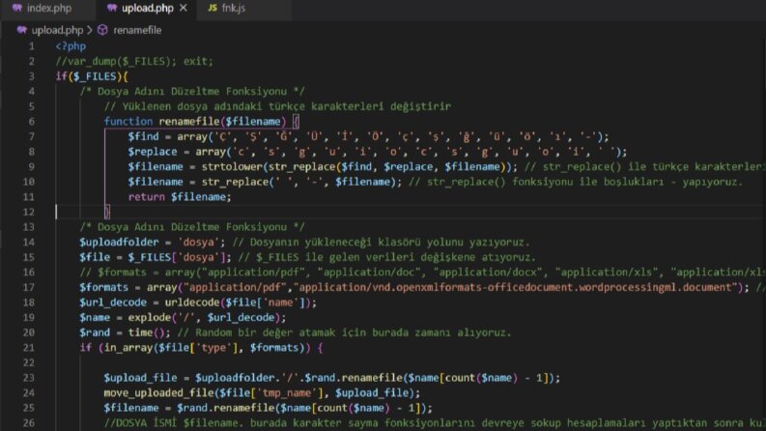Click the breadcrumb chevron separator after upload.php
This screenshot has width=766, height=431.
90,30
